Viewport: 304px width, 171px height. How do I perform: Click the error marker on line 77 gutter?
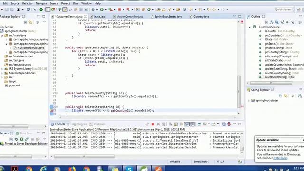coord(52,111)
